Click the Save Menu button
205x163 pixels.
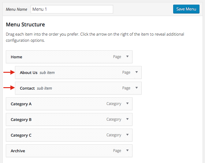tap(186, 9)
